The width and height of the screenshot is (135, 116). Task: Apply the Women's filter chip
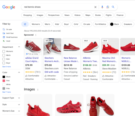[x=36, y=24]
